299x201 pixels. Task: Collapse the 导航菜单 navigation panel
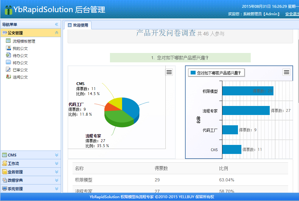click(x=56, y=24)
